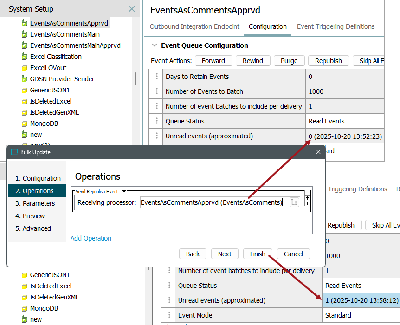
Task: Click the GDSN Provider Sender icon
Action: [25, 79]
